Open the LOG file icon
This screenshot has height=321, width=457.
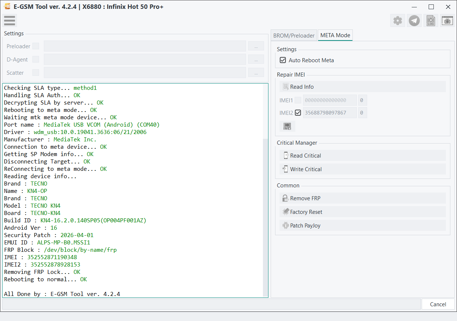(431, 21)
